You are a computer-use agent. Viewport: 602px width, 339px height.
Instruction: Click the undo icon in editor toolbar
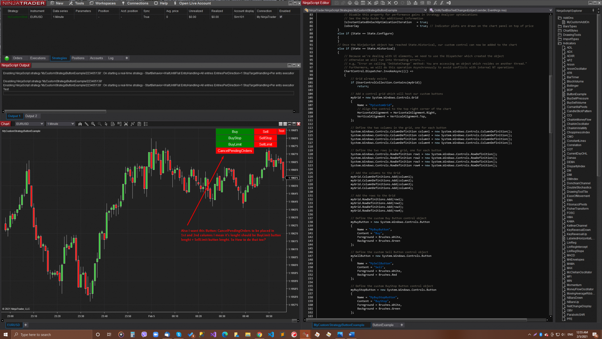point(396,3)
